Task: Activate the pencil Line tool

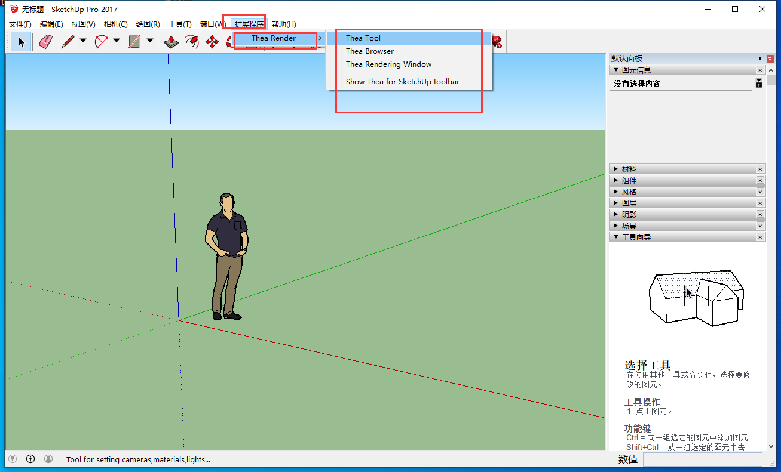Action: (68, 42)
